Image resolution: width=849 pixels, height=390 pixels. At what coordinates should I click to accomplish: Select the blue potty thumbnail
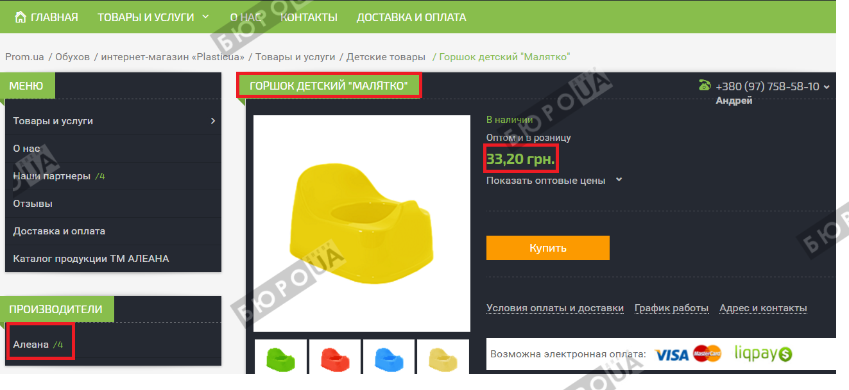389,356
